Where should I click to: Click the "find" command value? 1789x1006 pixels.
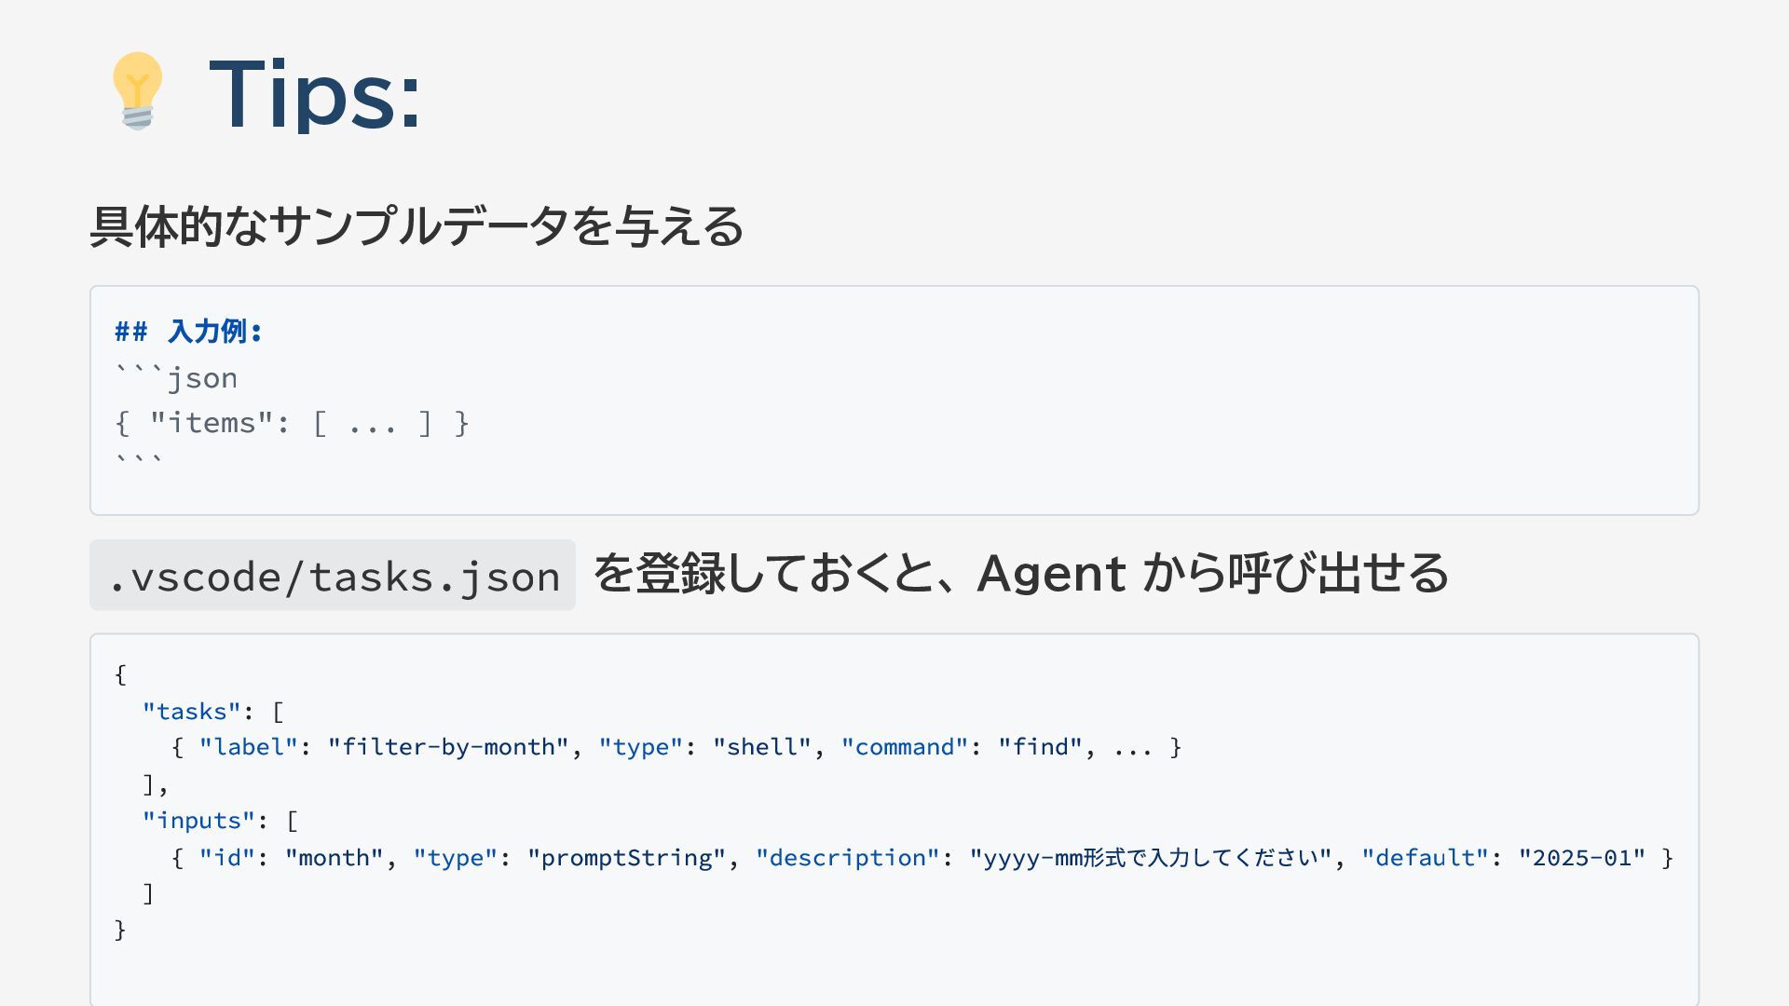click(x=1040, y=747)
